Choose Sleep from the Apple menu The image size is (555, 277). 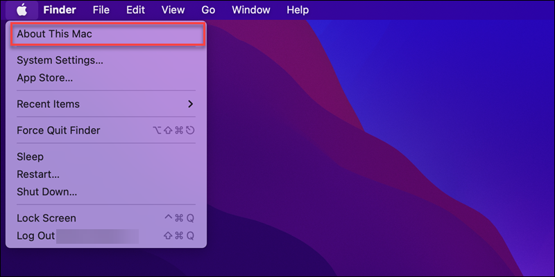[x=107, y=157]
